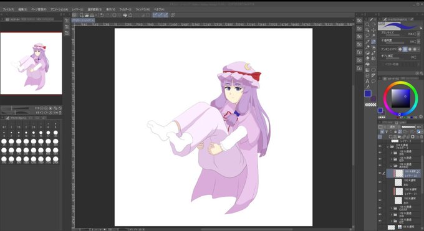The image size is (424, 231).
Task: Toggle the middle snap to special ruler button
Action: coord(160,15)
